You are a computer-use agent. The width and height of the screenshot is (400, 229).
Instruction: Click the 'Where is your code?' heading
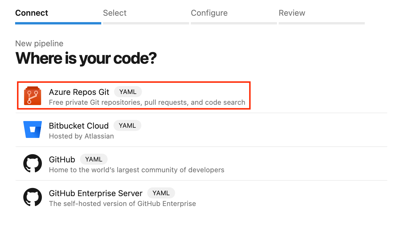point(86,58)
